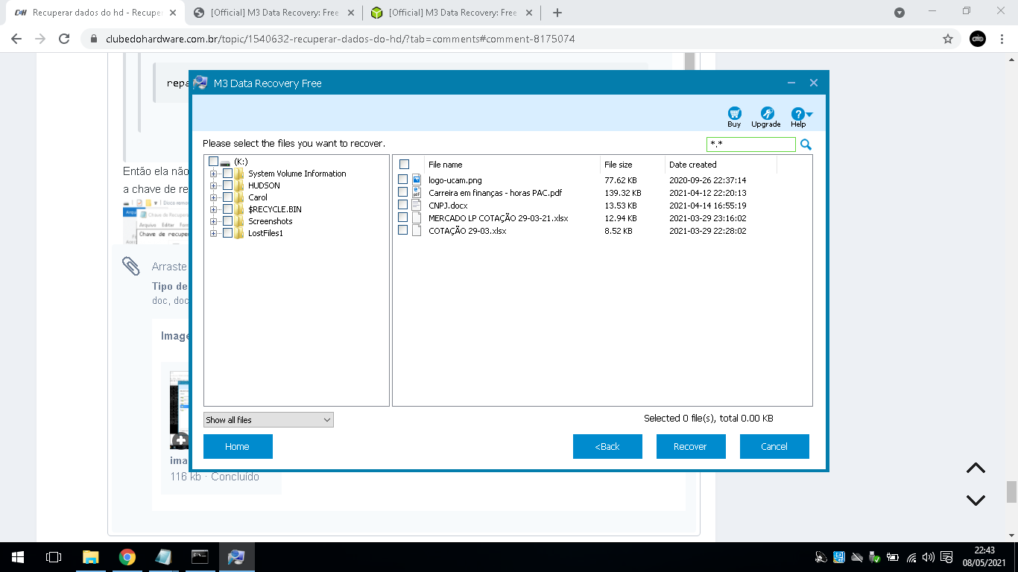Expand the LostFiles1 folder node
Image resolution: width=1018 pixels, height=572 pixels.
coord(214,233)
